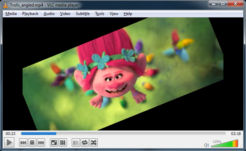Open the Help menu

[x=128, y=14]
